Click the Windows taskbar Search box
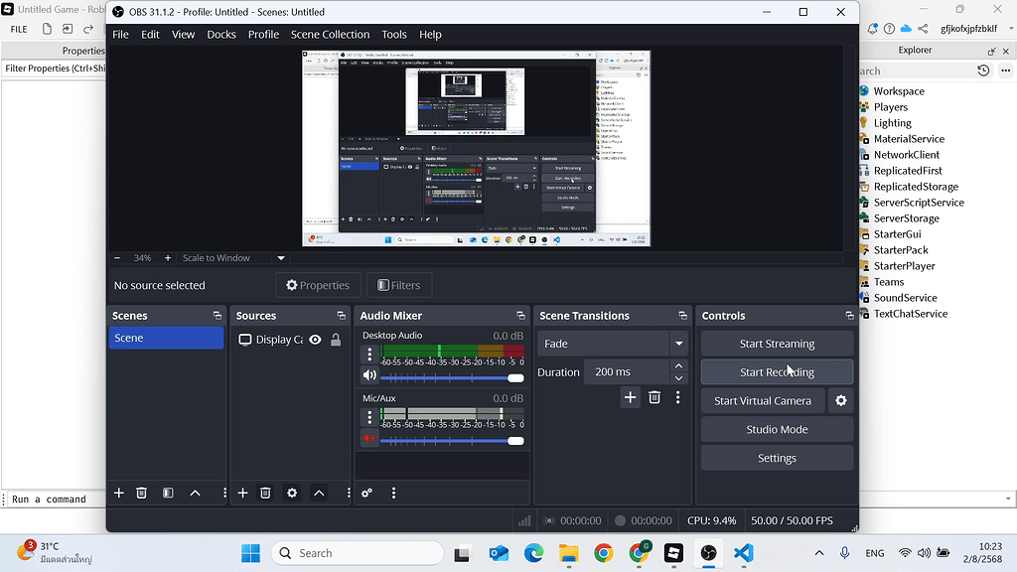Image resolution: width=1017 pixels, height=572 pixels. click(358, 552)
